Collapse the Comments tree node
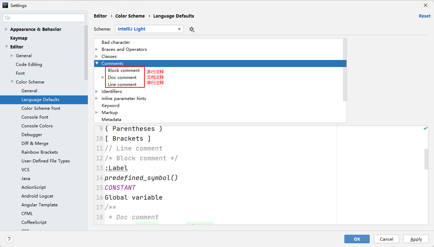 point(97,64)
